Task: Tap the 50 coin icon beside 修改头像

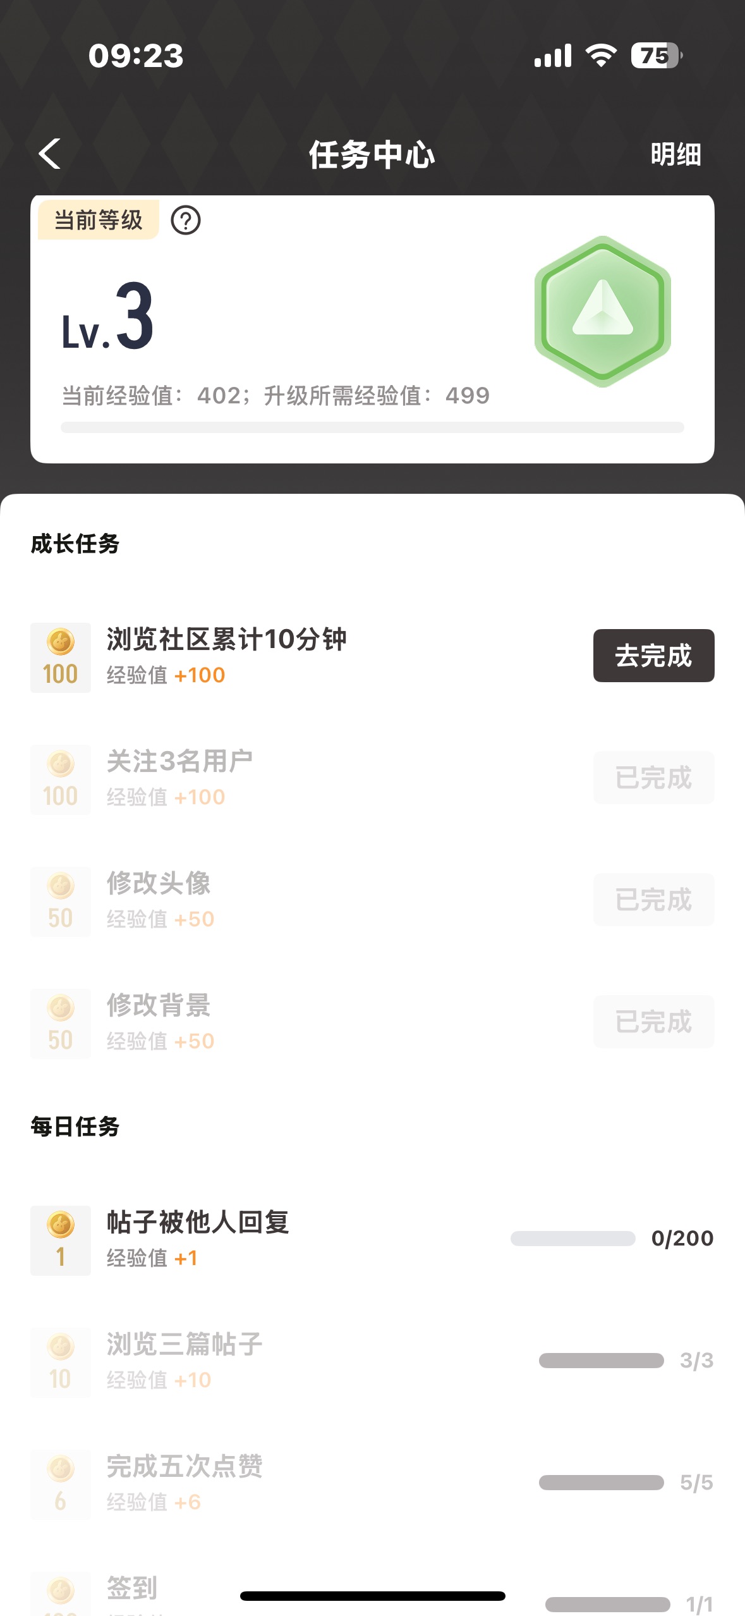Action: point(61,902)
